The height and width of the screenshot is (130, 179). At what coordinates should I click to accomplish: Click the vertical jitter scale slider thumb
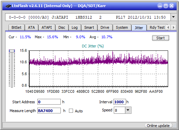click(12, 51)
